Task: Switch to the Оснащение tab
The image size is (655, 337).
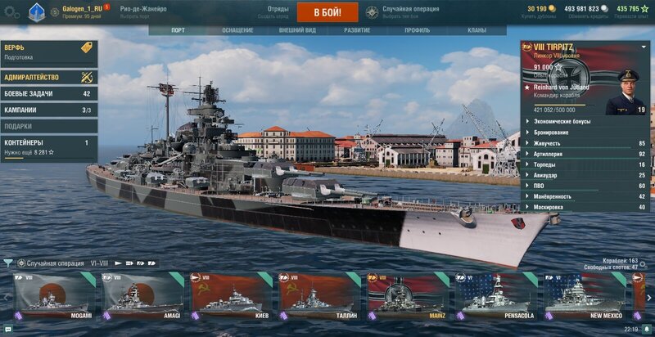Action: 237,30
